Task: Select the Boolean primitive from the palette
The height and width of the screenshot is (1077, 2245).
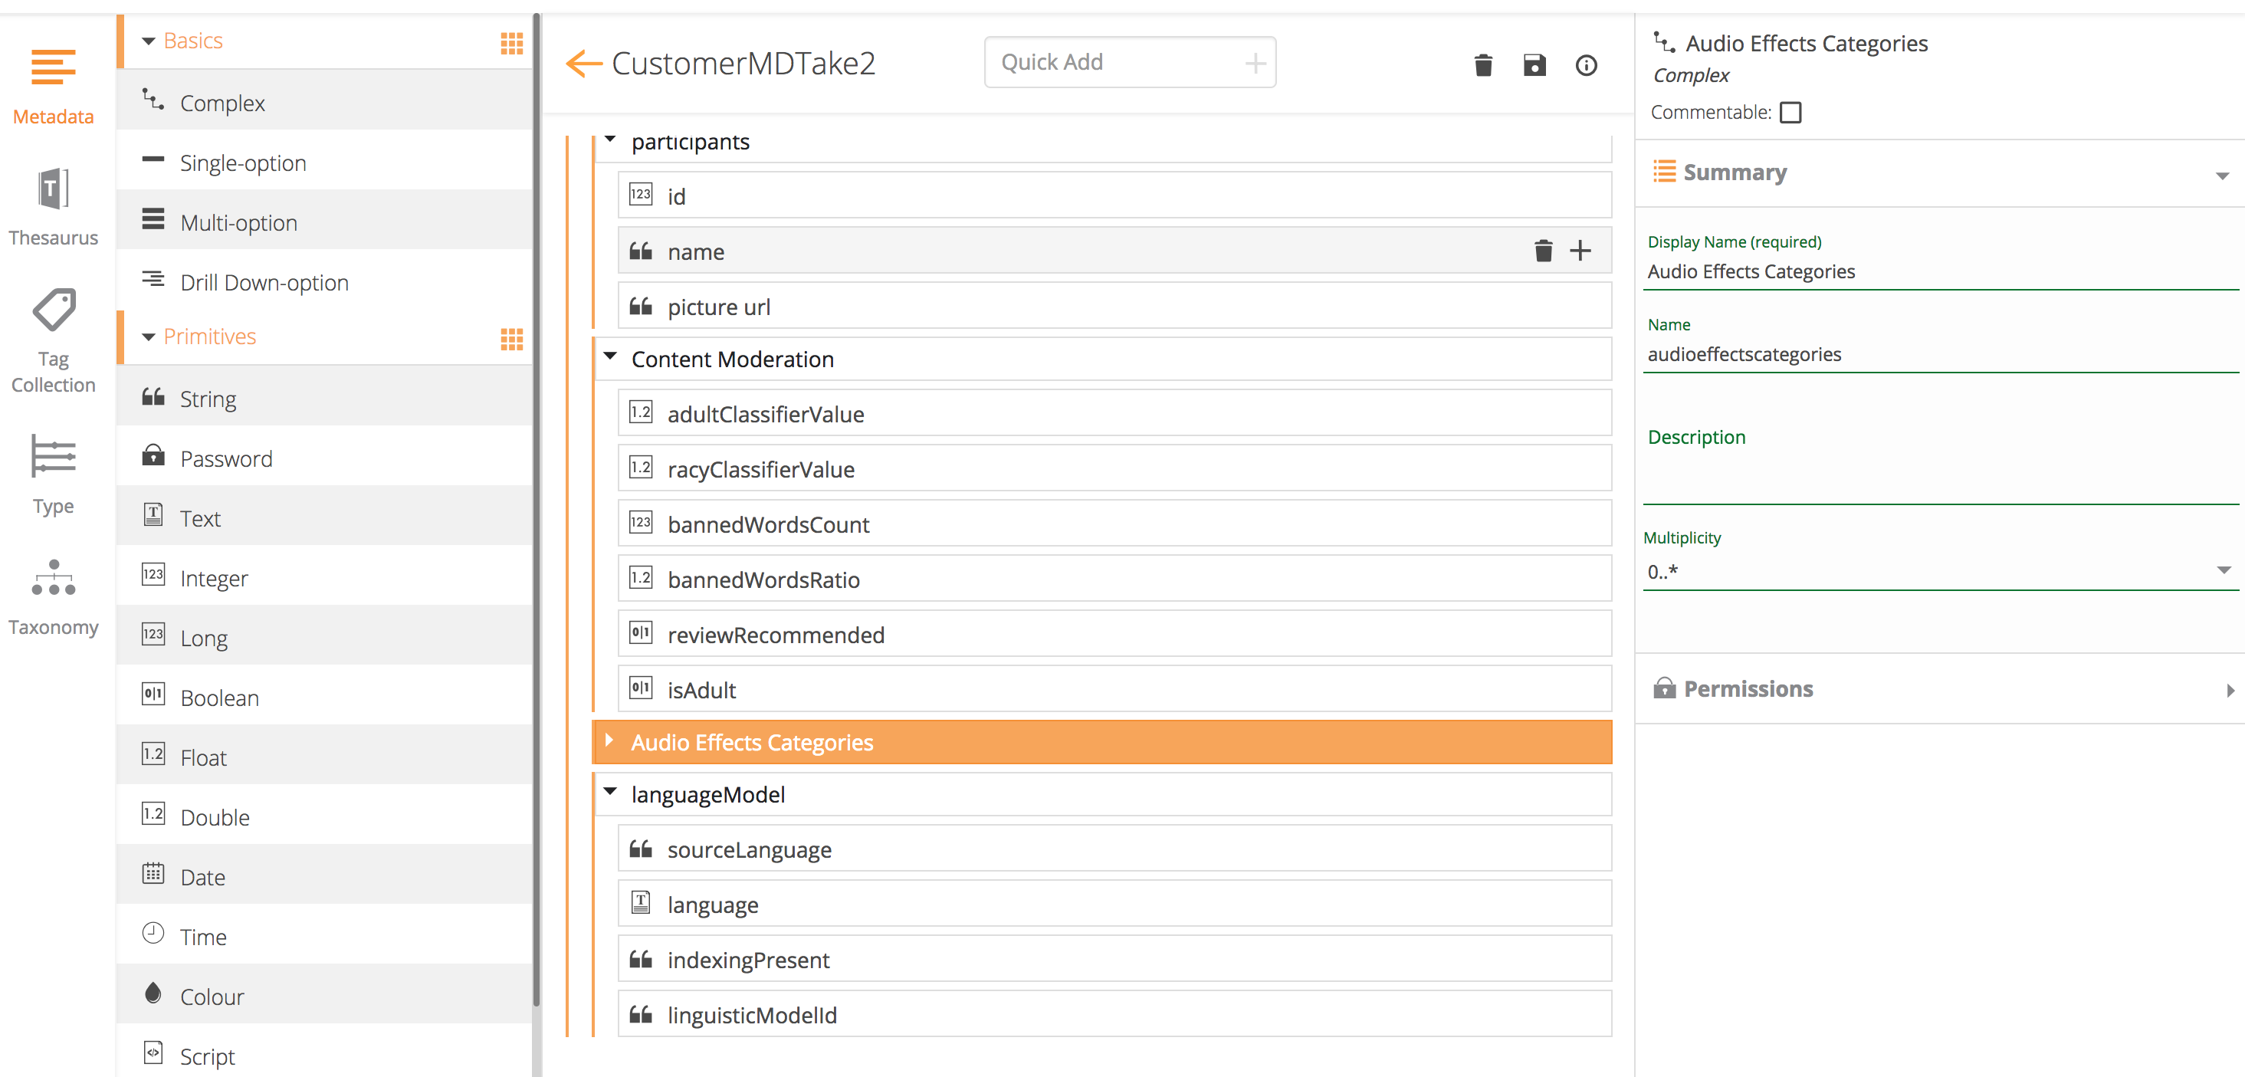Action: pyautogui.click(x=220, y=697)
